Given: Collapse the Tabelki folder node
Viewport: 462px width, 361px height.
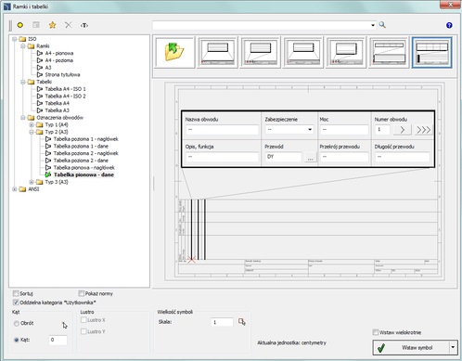Looking at the screenshot, I should [23, 82].
